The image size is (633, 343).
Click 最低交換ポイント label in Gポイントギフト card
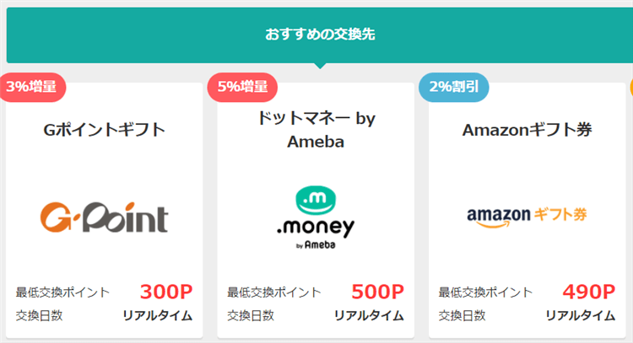point(62,292)
